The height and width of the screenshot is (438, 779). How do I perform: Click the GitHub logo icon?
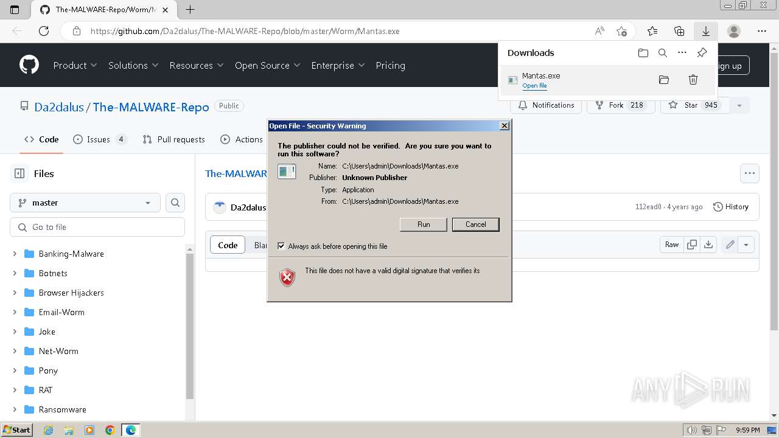[29, 65]
